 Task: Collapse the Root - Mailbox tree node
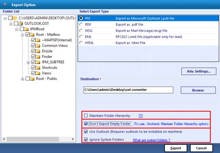(22, 35)
